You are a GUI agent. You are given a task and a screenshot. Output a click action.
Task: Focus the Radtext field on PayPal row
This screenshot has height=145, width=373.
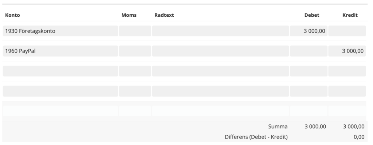pyautogui.click(x=220, y=51)
